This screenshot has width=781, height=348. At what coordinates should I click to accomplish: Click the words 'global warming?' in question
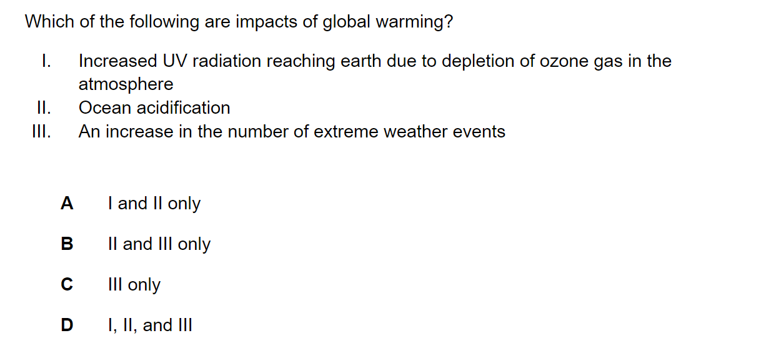click(x=388, y=22)
